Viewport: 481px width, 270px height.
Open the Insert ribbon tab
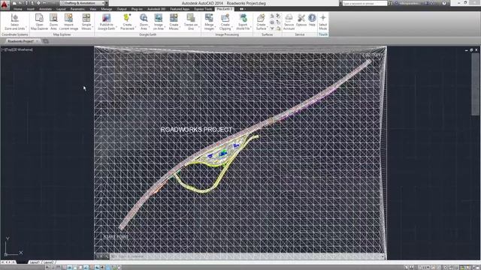tap(31, 9)
